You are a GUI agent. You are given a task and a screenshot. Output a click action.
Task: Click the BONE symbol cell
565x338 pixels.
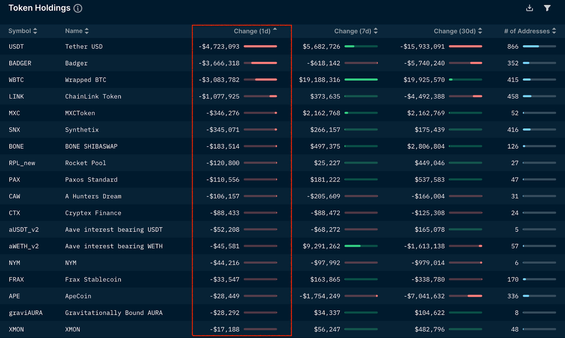point(16,146)
